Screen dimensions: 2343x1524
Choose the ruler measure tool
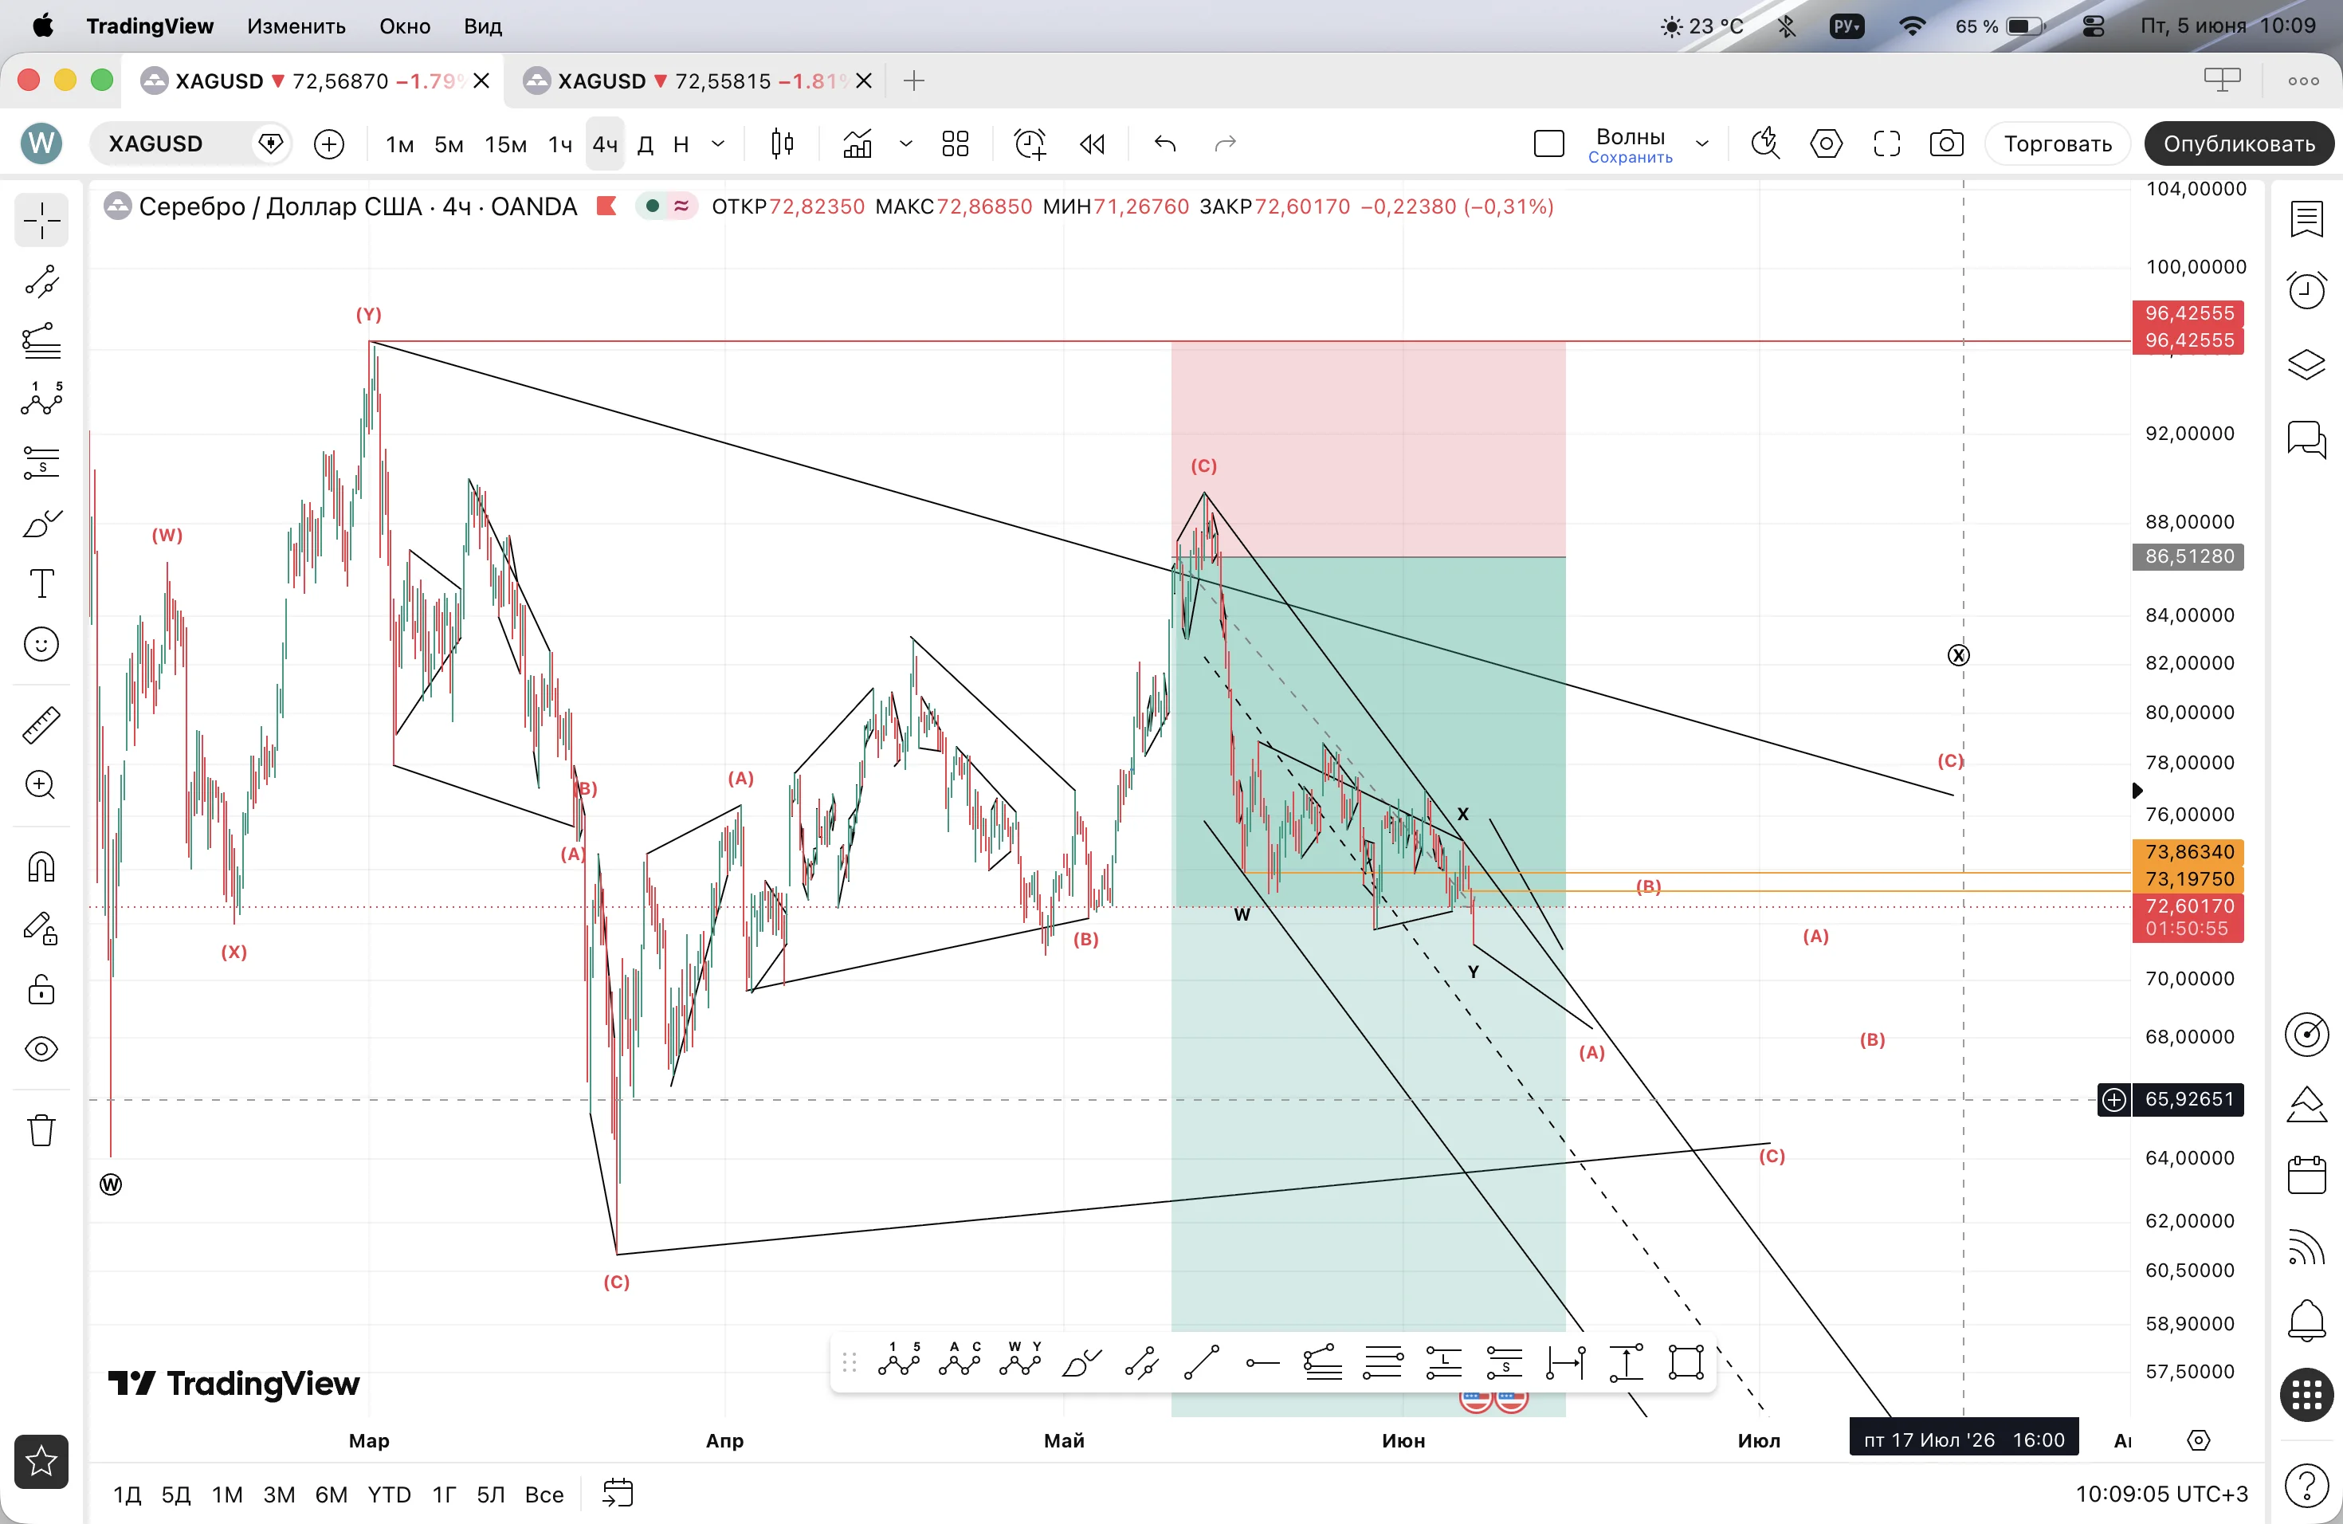(41, 725)
